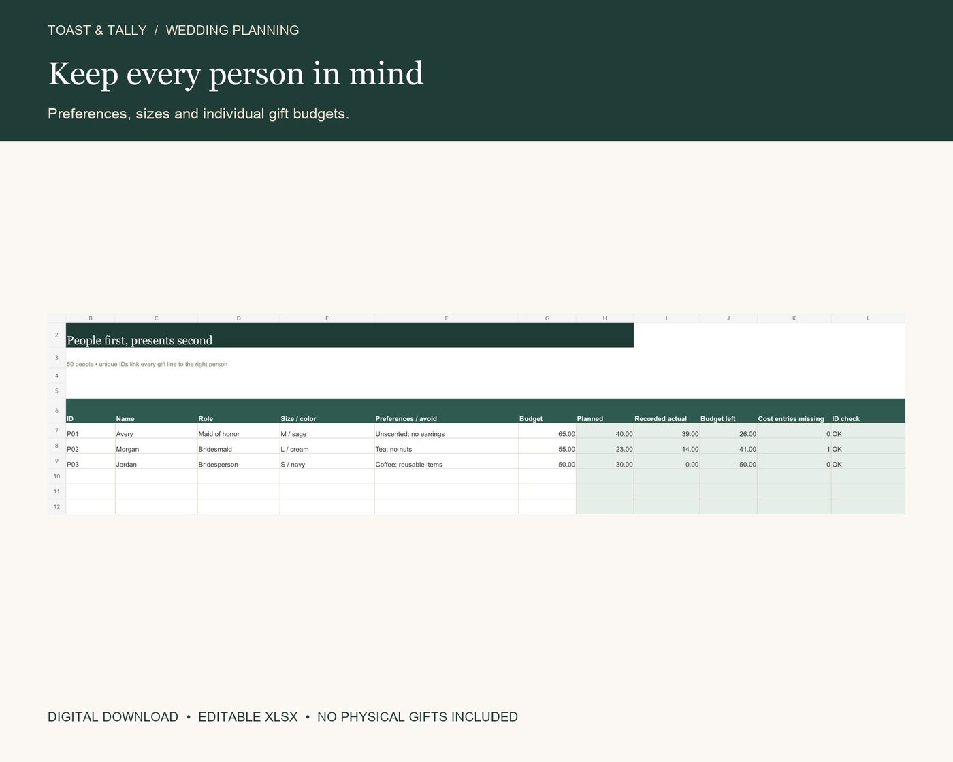953x762 pixels.
Task: Click the 'ID check' header cell
Action: (868, 411)
